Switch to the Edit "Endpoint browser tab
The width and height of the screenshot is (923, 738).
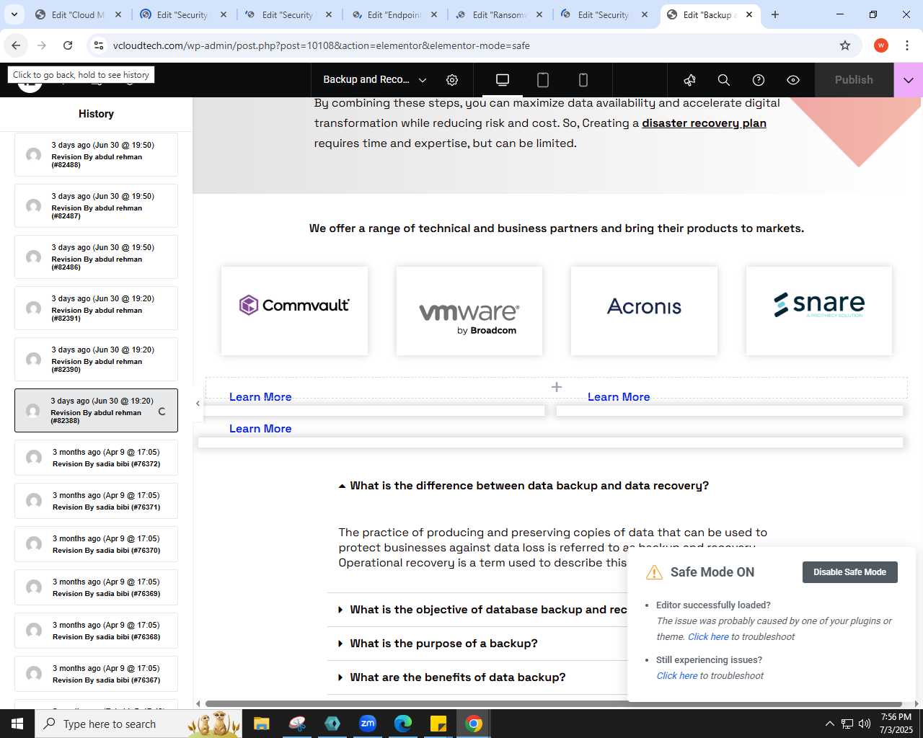pyautogui.click(x=394, y=14)
